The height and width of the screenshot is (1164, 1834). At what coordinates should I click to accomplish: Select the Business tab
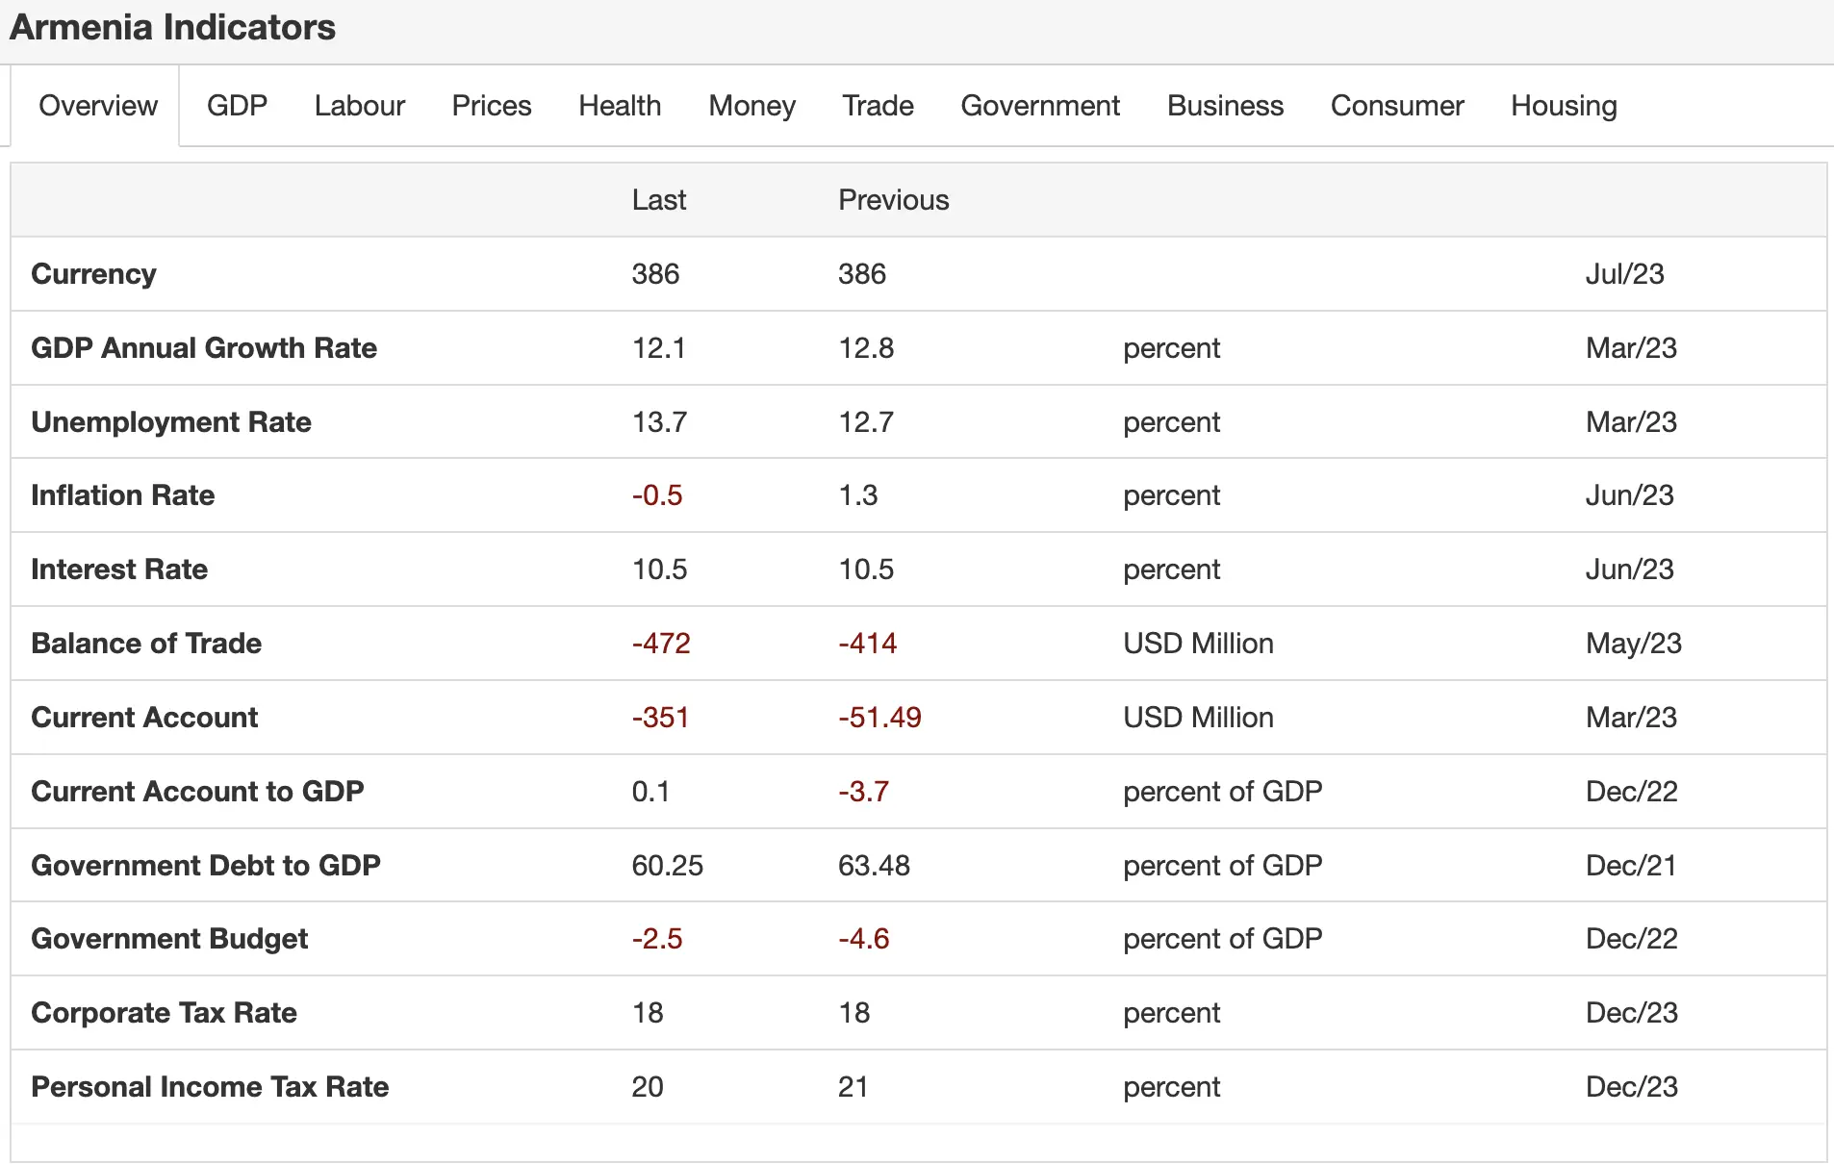point(1225,106)
